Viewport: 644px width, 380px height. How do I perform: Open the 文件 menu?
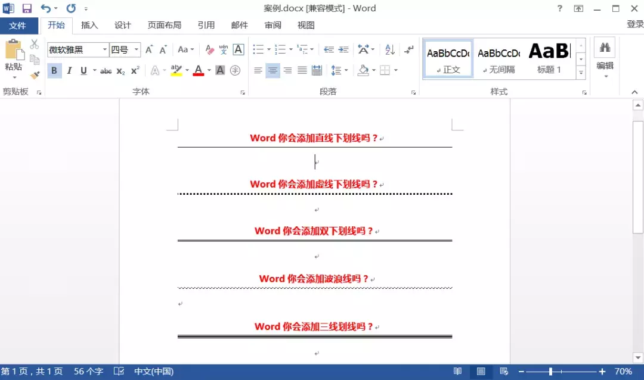point(20,25)
